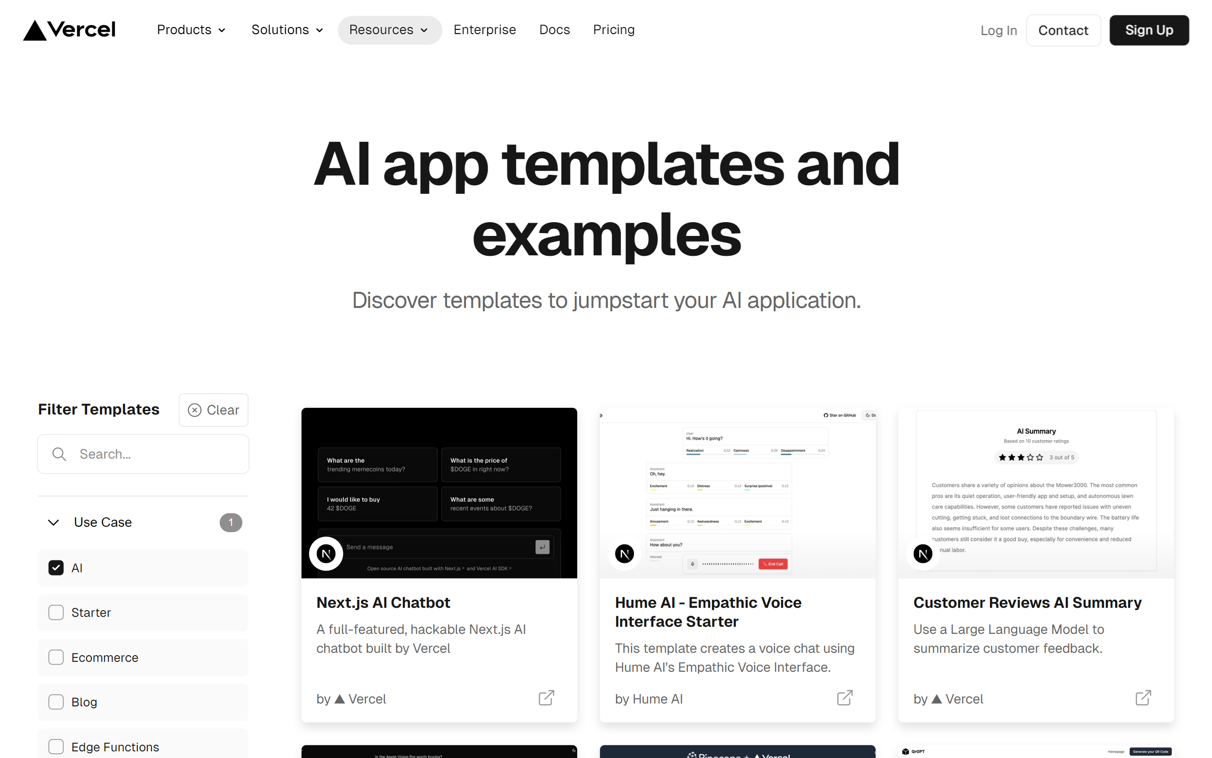This screenshot has width=1212, height=758.
Task: Click the Sign Up button
Action: pyautogui.click(x=1149, y=29)
